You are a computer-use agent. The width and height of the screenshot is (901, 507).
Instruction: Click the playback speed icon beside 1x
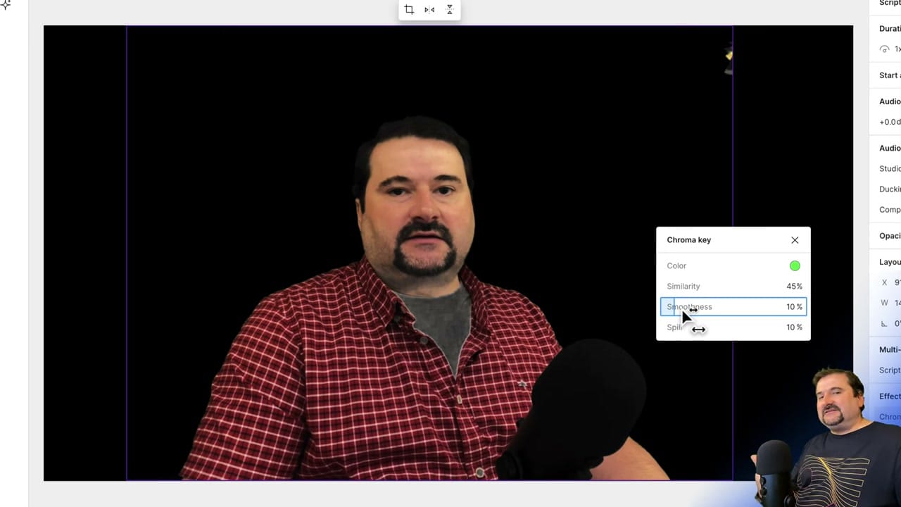point(885,49)
